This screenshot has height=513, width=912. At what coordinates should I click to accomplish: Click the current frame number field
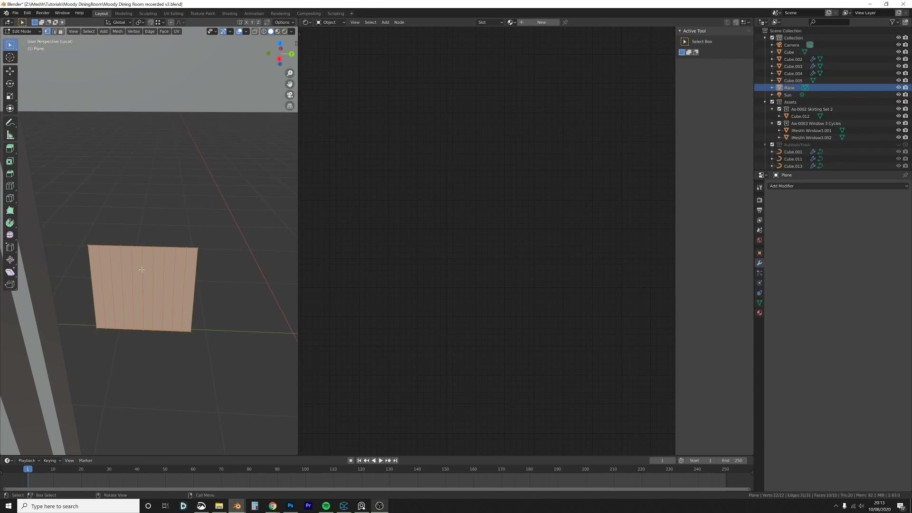(662, 461)
